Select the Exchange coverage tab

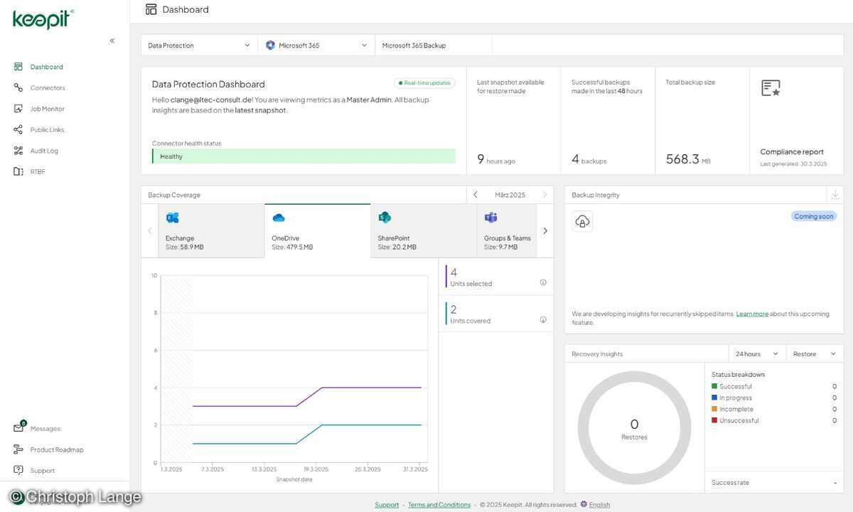(211, 230)
